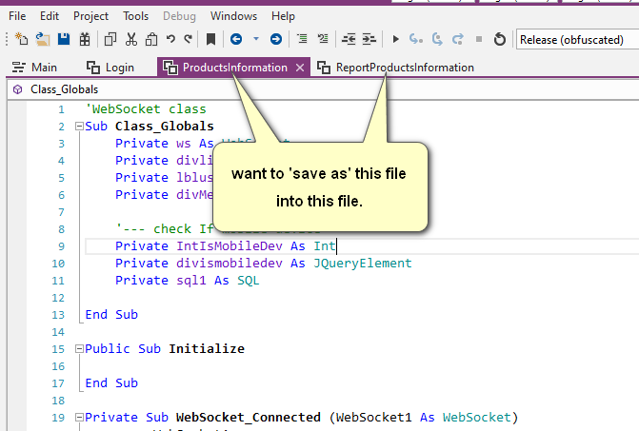The width and height of the screenshot is (639, 431).
Task: Collapse the Public Sub Initialize block
Action: tap(79, 349)
